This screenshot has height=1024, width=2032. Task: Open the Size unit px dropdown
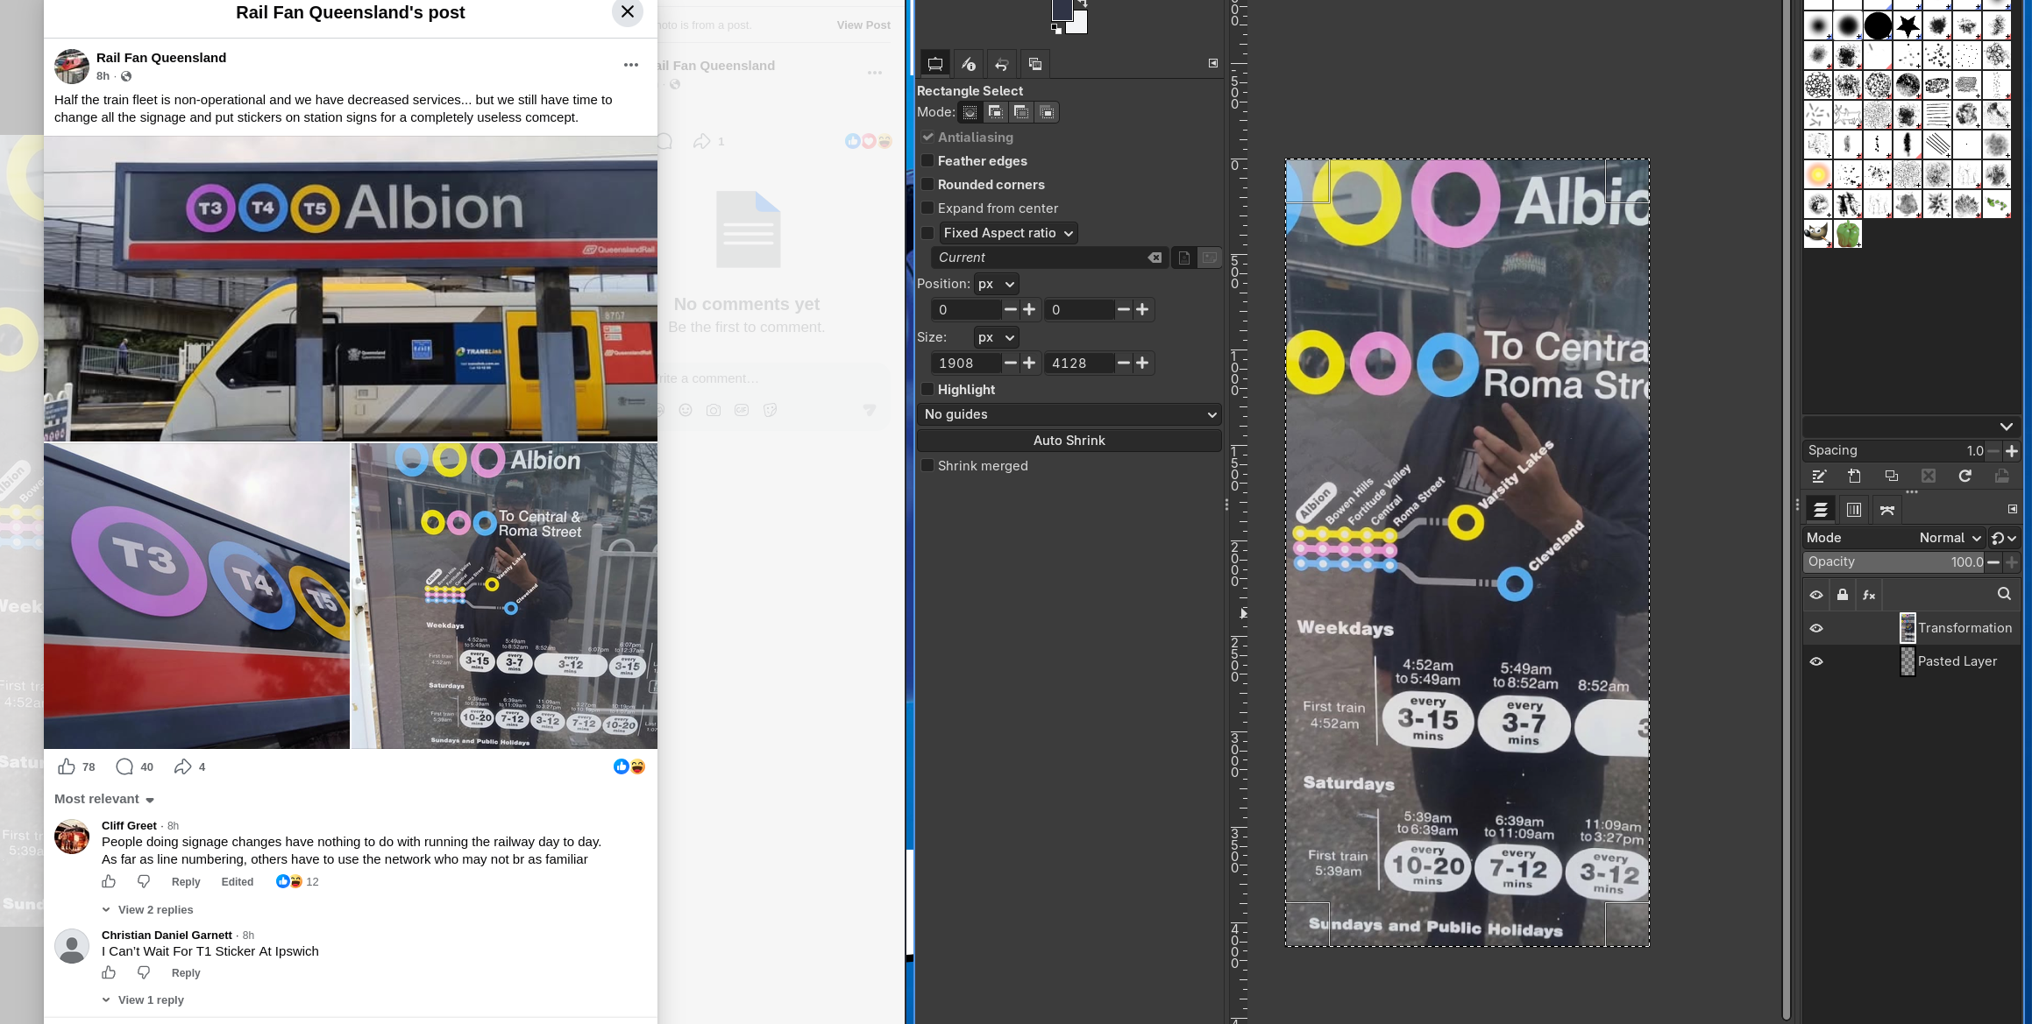[x=996, y=337]
